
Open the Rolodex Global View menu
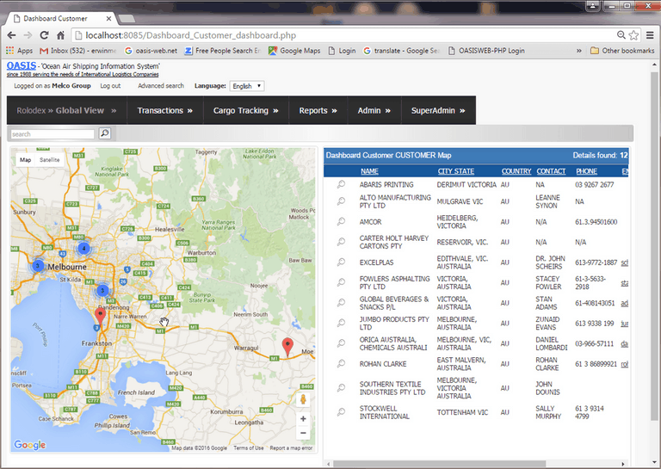click(x=66, y=110)
